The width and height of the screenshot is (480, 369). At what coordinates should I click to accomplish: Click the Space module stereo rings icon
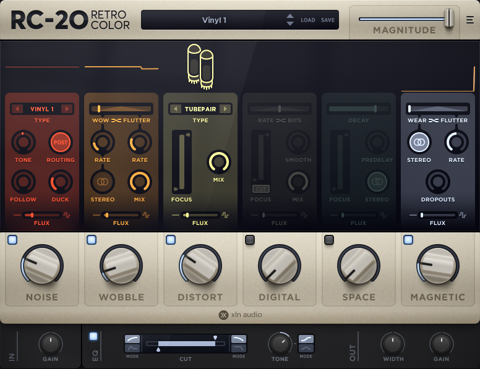(x=375, y=182)
